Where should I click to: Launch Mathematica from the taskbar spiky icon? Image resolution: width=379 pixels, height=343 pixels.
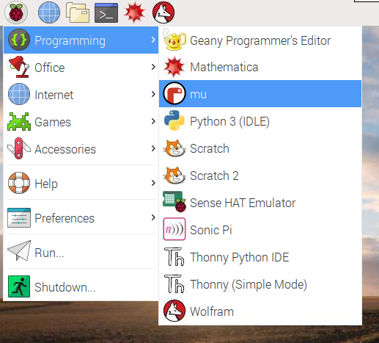(x=135, y=12)
